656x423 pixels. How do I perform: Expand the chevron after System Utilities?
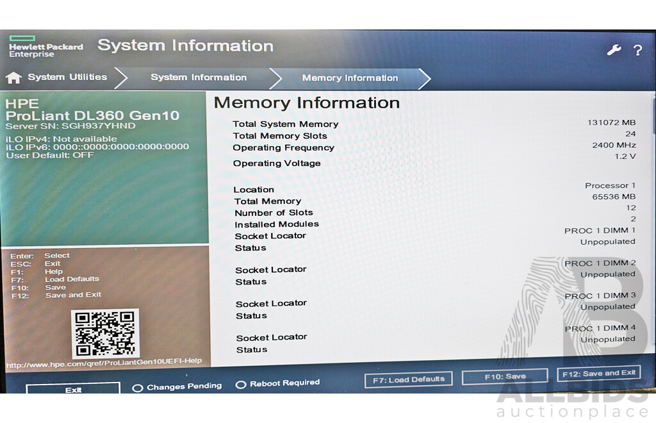[120, 78]
